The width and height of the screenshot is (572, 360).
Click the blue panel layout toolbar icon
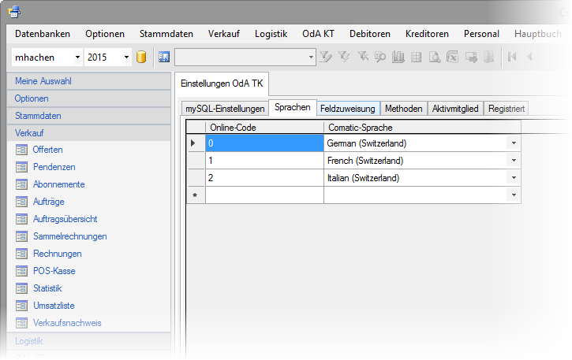pos(164,57)
